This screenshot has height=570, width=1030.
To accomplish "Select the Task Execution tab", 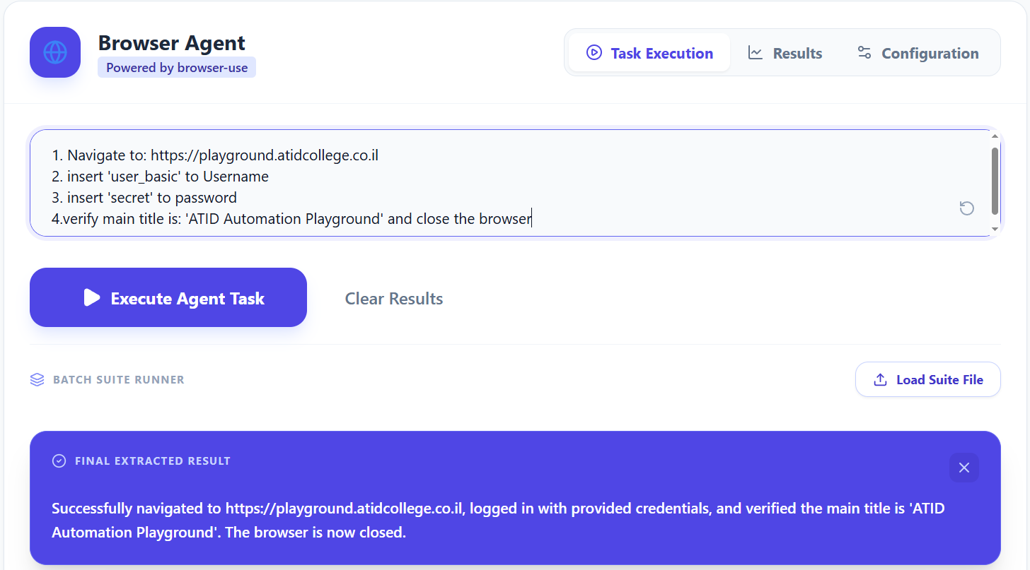I will 649,52.
